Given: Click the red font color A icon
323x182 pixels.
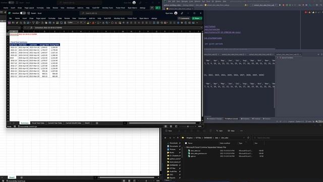Looking at the screenshot, I should point(93,23).
